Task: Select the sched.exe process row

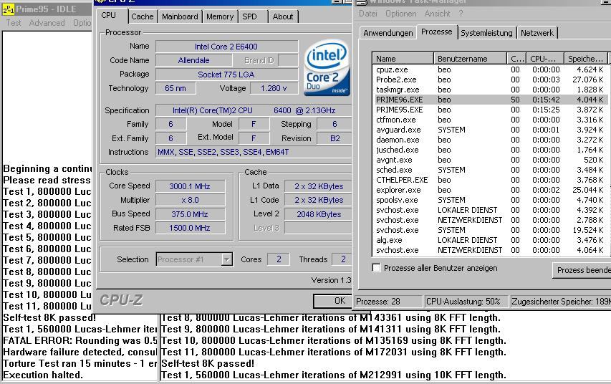Action: click(490, 170)
